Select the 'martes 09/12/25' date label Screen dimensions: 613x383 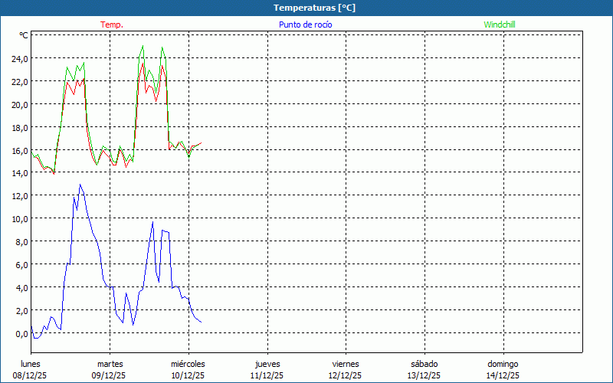click(x=110, y=370)
